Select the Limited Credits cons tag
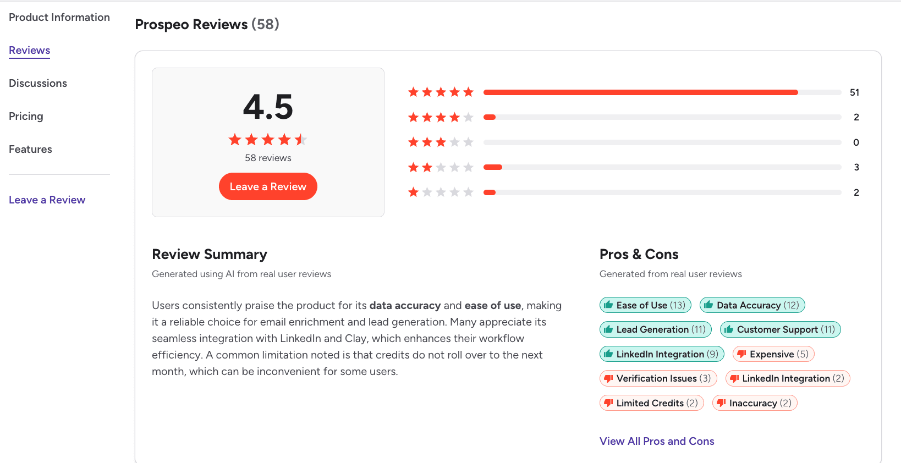Image resolution: width=901 pixels, height=463 pixels. click(x=651, y=403)
